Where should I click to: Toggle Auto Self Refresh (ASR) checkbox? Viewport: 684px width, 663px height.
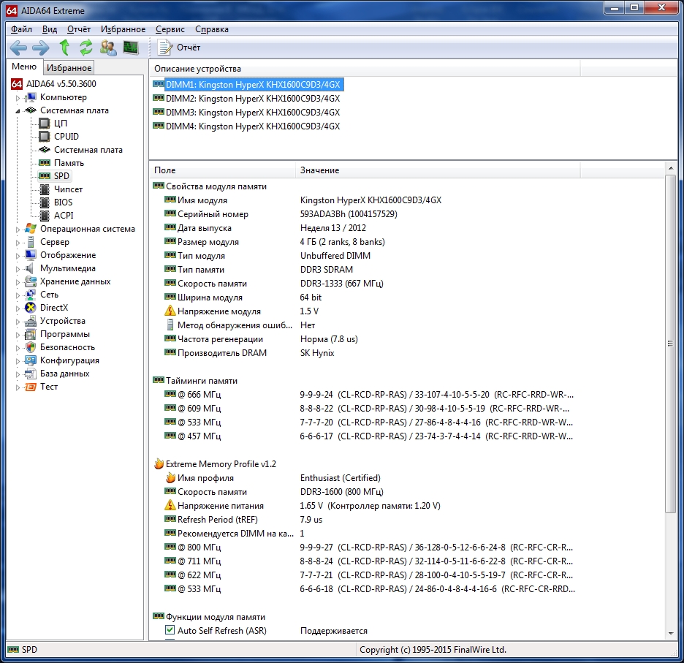170,630
